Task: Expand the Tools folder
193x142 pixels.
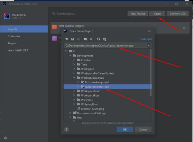Action: tap(74, 64)
